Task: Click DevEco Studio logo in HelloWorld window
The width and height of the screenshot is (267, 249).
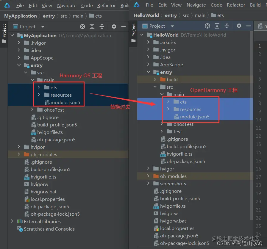Action: point(137,5)
